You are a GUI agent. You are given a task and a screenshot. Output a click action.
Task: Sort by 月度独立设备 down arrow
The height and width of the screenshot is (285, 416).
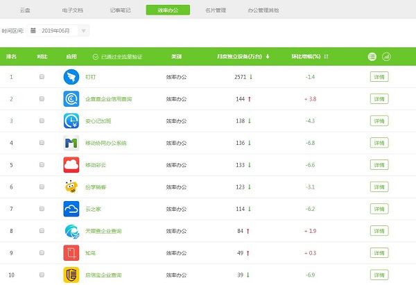click(268, 57)
